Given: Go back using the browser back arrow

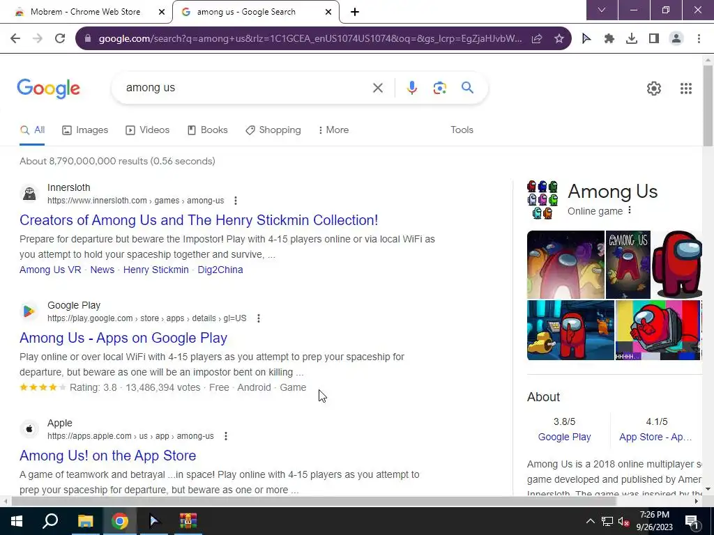Looking at the screenshot, I should pyautogui.click(x=15, y=38).
